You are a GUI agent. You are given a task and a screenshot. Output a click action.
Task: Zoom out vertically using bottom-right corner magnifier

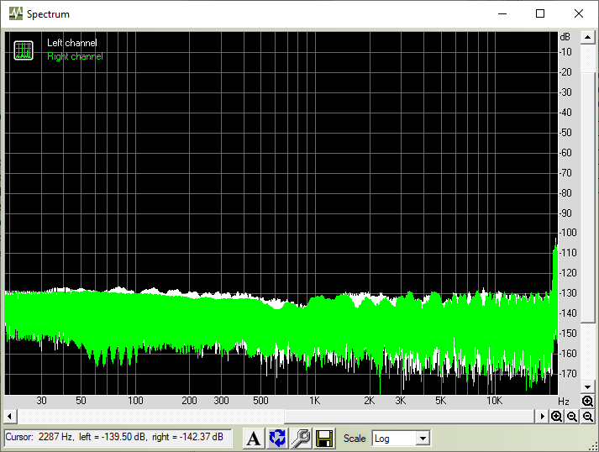[587, 417]
